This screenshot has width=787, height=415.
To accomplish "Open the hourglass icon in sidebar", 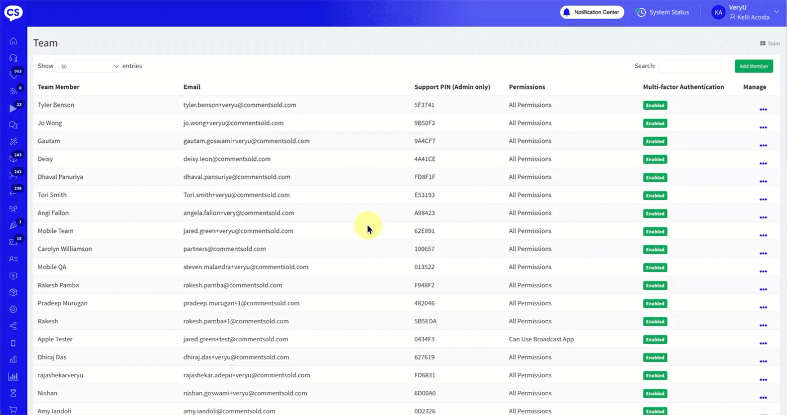I will coord(13,393).
